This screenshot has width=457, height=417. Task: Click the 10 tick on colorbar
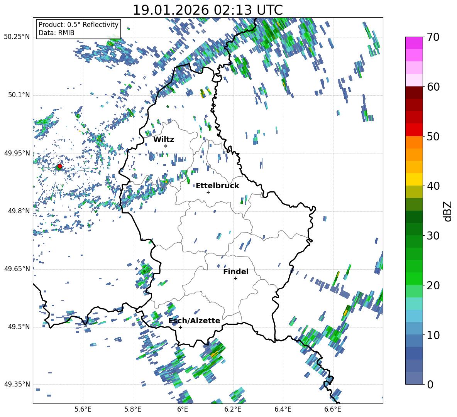click(433, 335)
